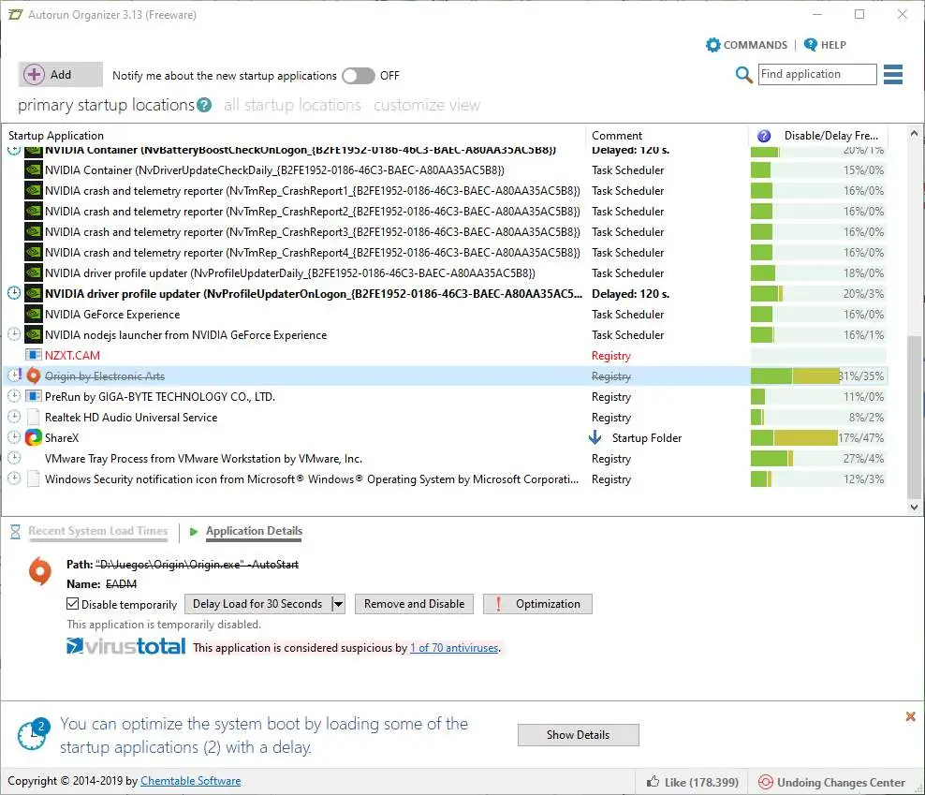Click the Like (178.399) button
925x795 pixels.
pos(692,782)
